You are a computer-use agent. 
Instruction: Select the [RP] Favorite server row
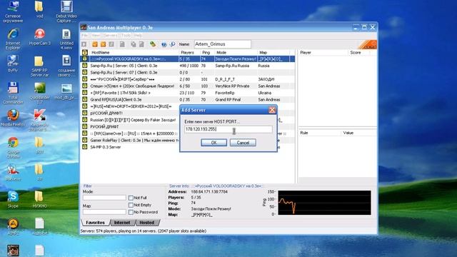188,93
